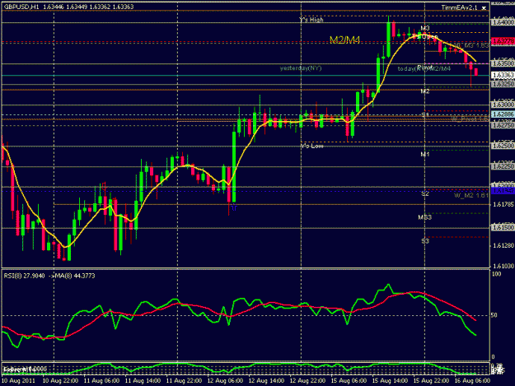Click the red 1.63778 price tag
Screen dimensions: 515x386
click(503, 41)
